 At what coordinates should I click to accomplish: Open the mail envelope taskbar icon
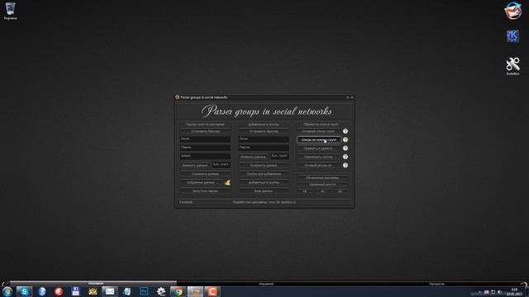click(110, 291)
